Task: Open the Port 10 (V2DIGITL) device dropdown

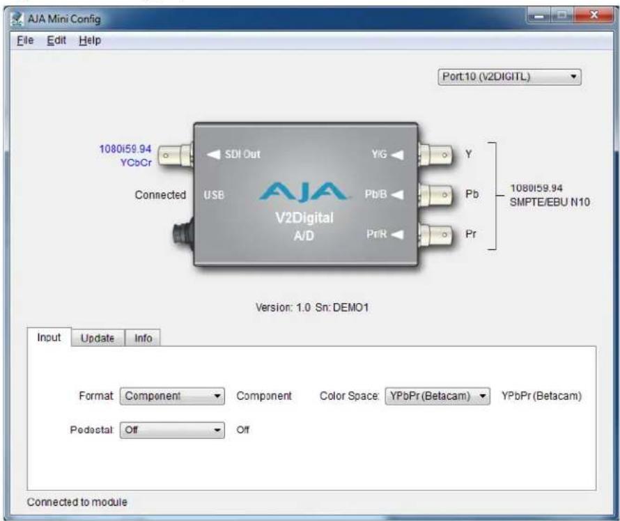Action: click(509, 77)
